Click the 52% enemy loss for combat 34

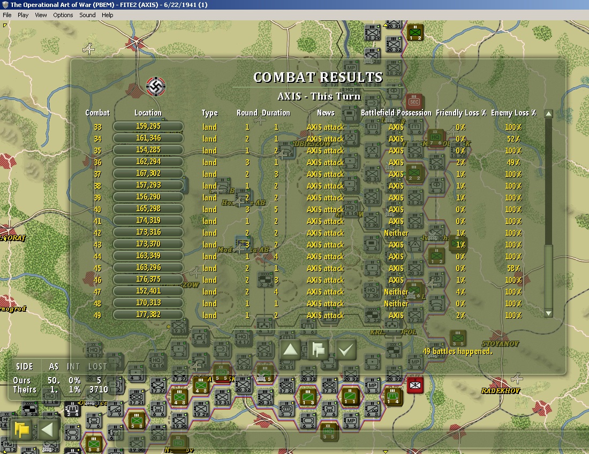513,139
